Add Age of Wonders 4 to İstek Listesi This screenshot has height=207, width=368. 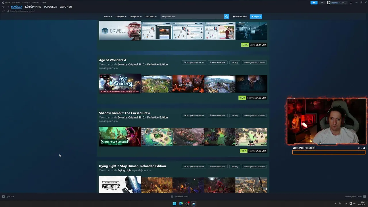pos(218,62)
